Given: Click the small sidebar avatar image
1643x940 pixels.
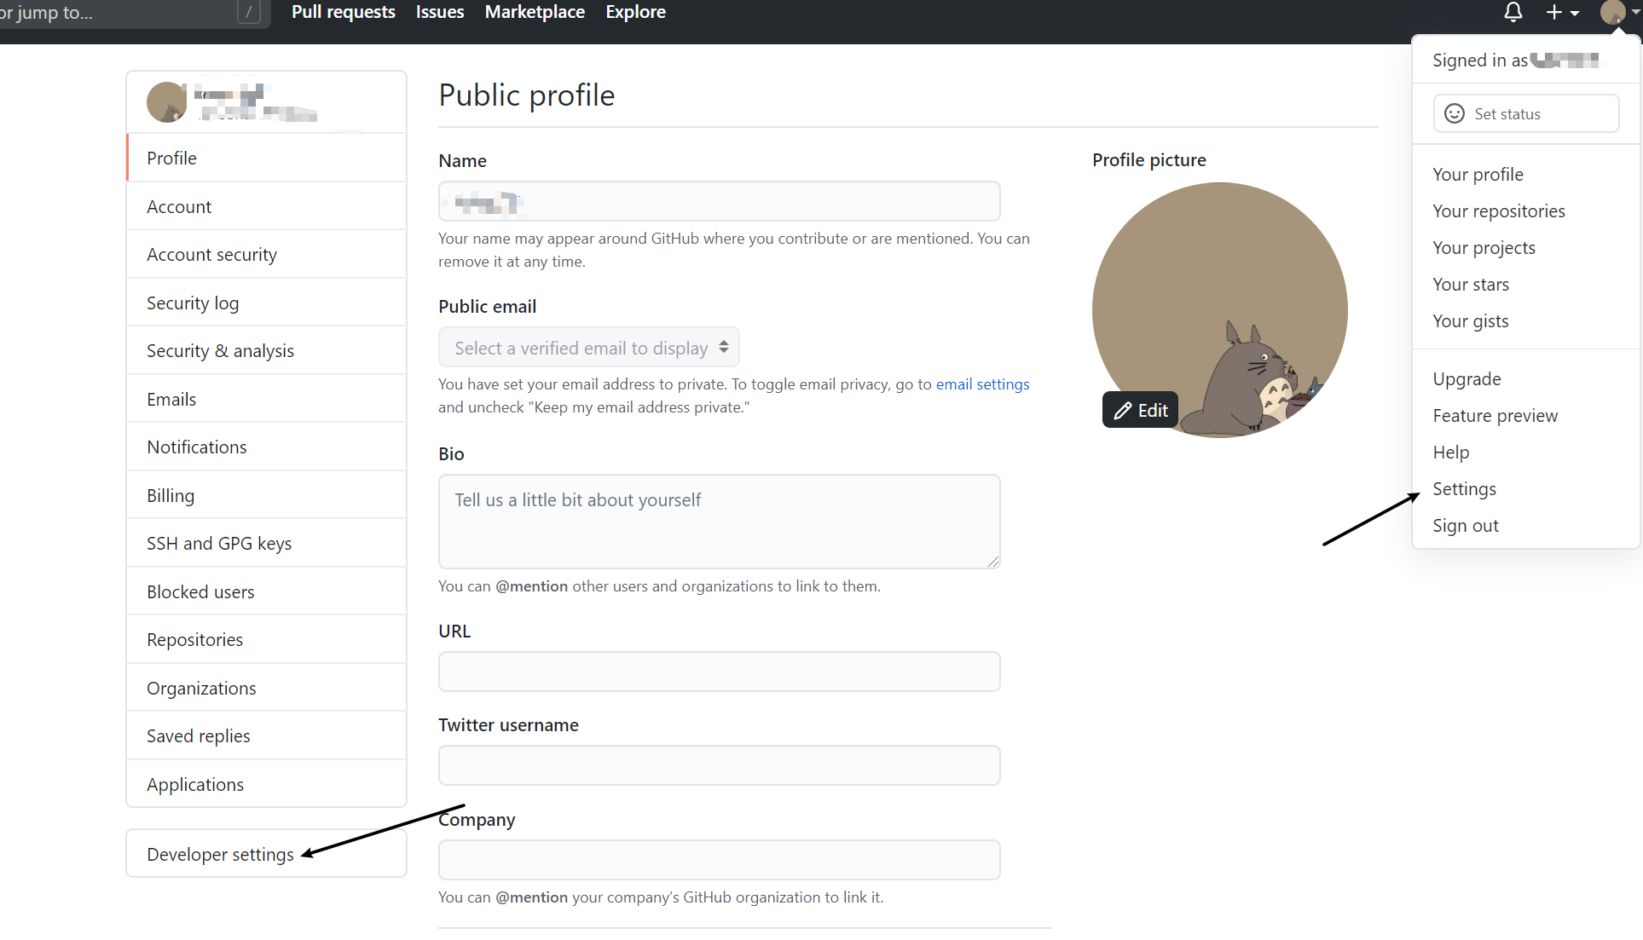Looking at the screenshot, I should (166, 102).
